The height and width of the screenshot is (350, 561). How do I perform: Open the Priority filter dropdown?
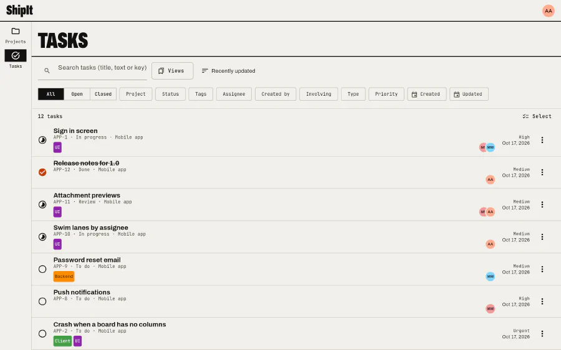(x=386, y=94)
